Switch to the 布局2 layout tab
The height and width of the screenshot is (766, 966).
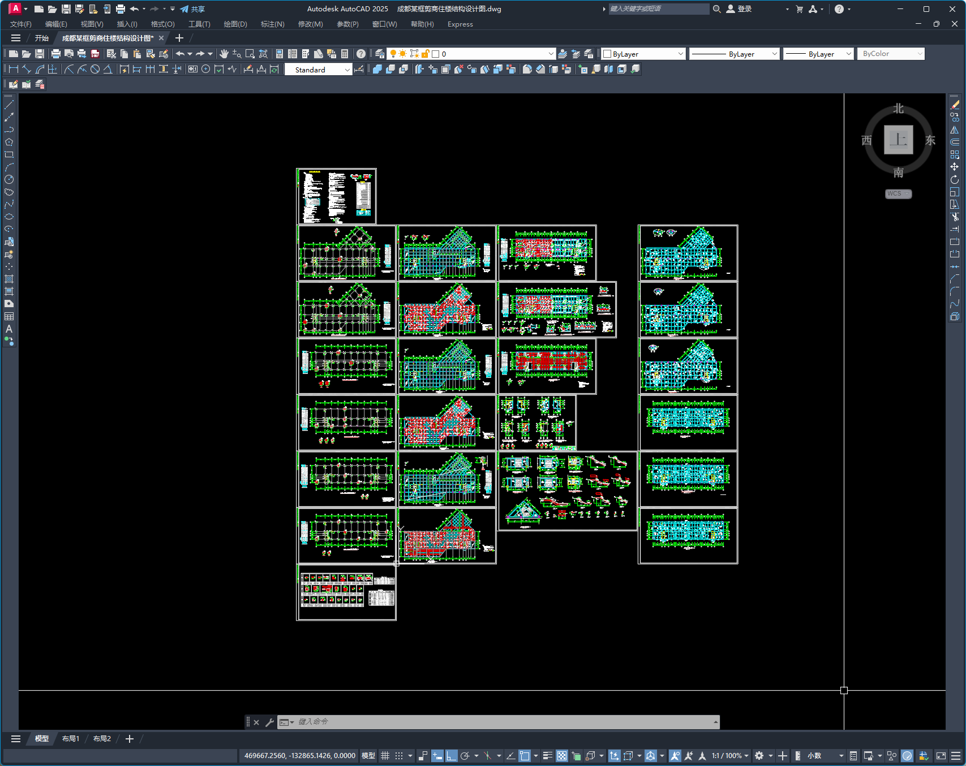pos(102,739)
